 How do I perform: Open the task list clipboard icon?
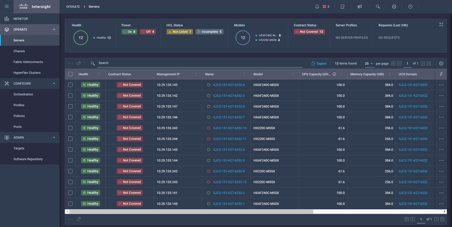[x=343, y=6]
